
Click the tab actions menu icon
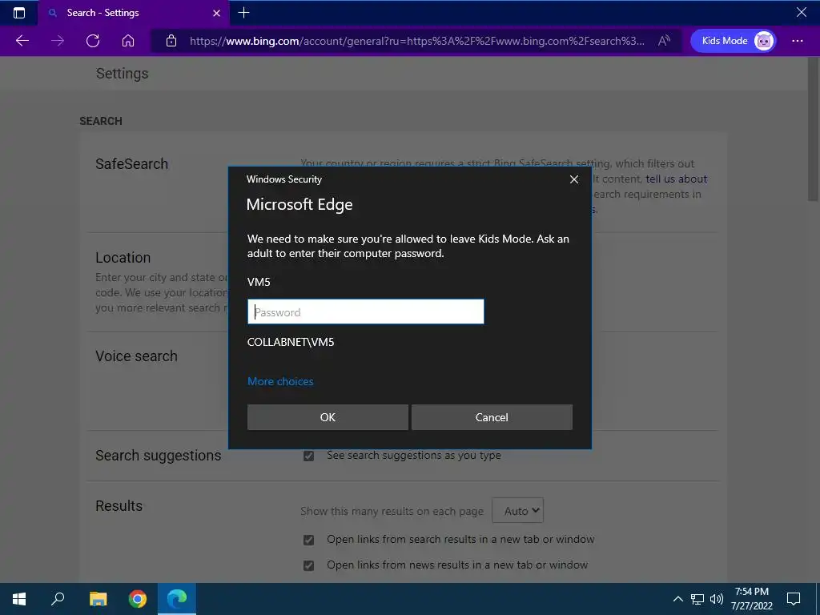19,13
